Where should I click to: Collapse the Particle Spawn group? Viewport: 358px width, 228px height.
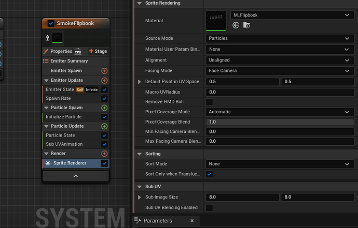[46, 108]
